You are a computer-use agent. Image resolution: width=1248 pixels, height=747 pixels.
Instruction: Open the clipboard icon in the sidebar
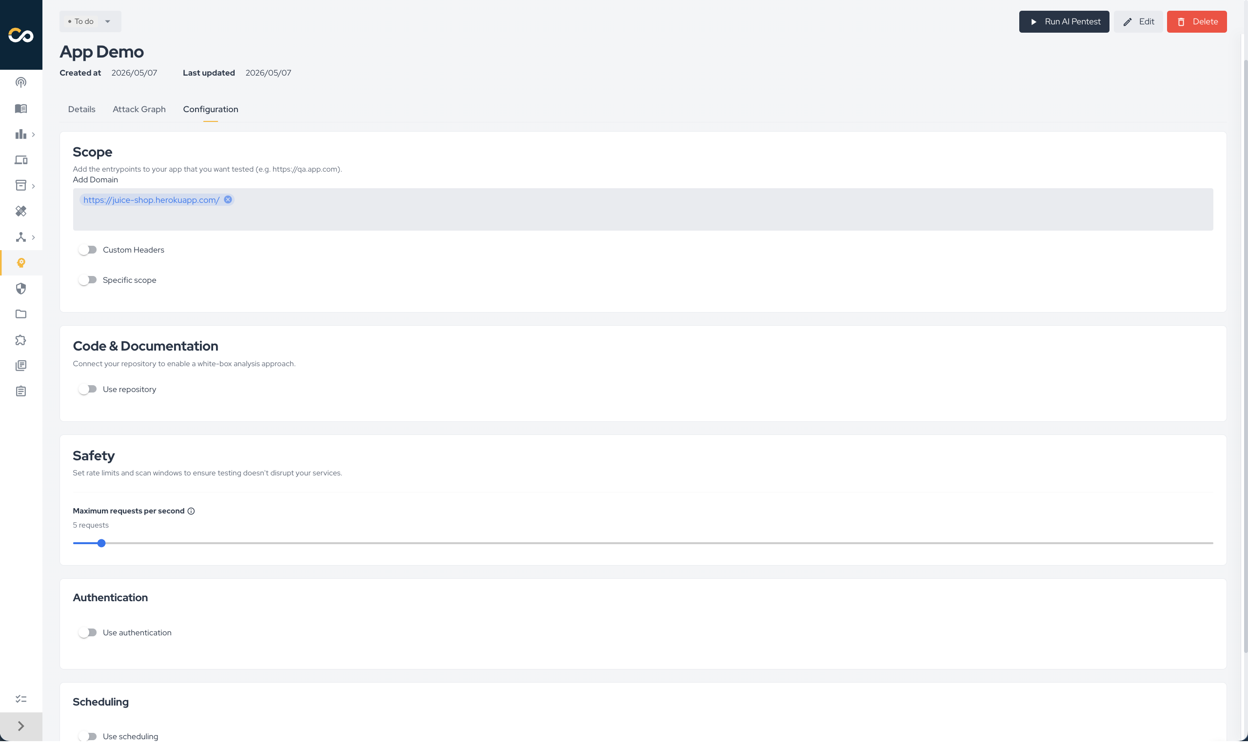coord(20,391)
